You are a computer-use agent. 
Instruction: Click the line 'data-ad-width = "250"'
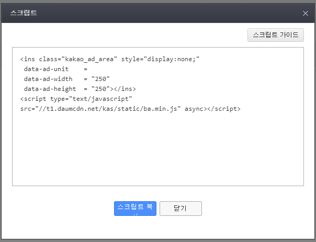pyautogui.click(x=67, y=79)
